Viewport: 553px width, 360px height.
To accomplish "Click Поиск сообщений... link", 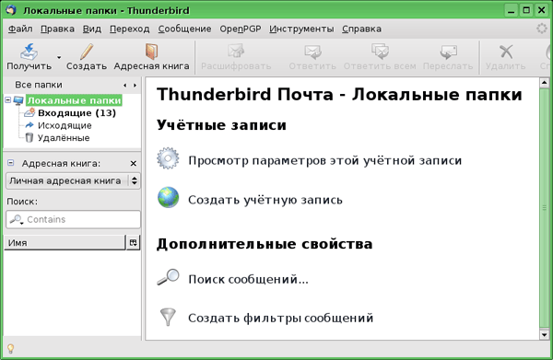I will coord(248,279).
